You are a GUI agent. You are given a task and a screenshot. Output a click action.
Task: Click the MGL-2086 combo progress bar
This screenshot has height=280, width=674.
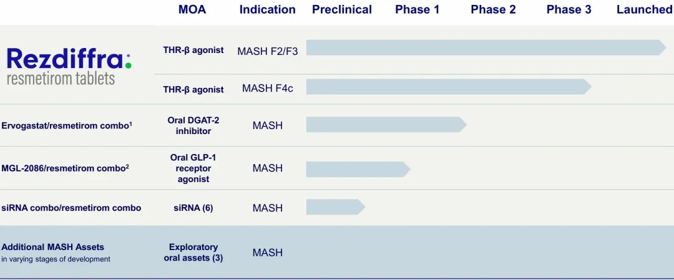[358, 169]
